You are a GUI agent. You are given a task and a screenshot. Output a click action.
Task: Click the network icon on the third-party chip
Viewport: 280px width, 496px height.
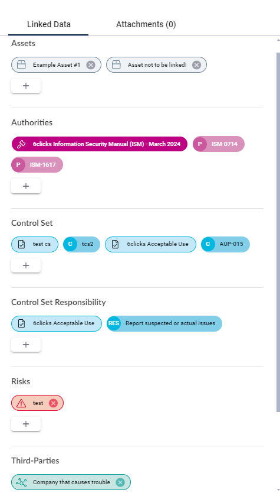click(21, 482)
